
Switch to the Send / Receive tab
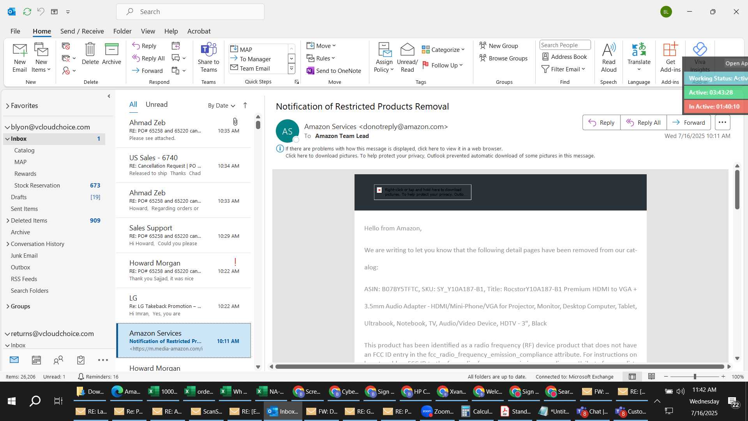82,31
